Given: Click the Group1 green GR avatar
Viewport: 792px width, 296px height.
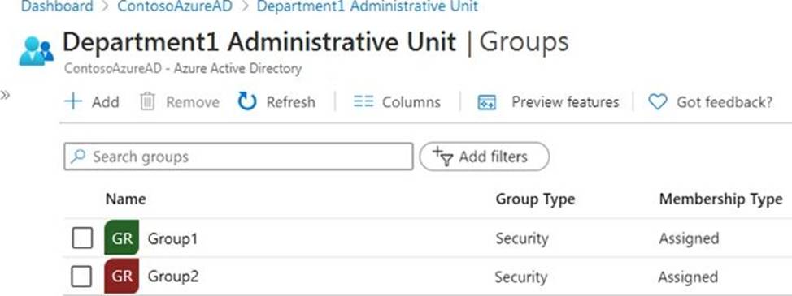Looking at the screenshot, I should (x=122, y=238).
